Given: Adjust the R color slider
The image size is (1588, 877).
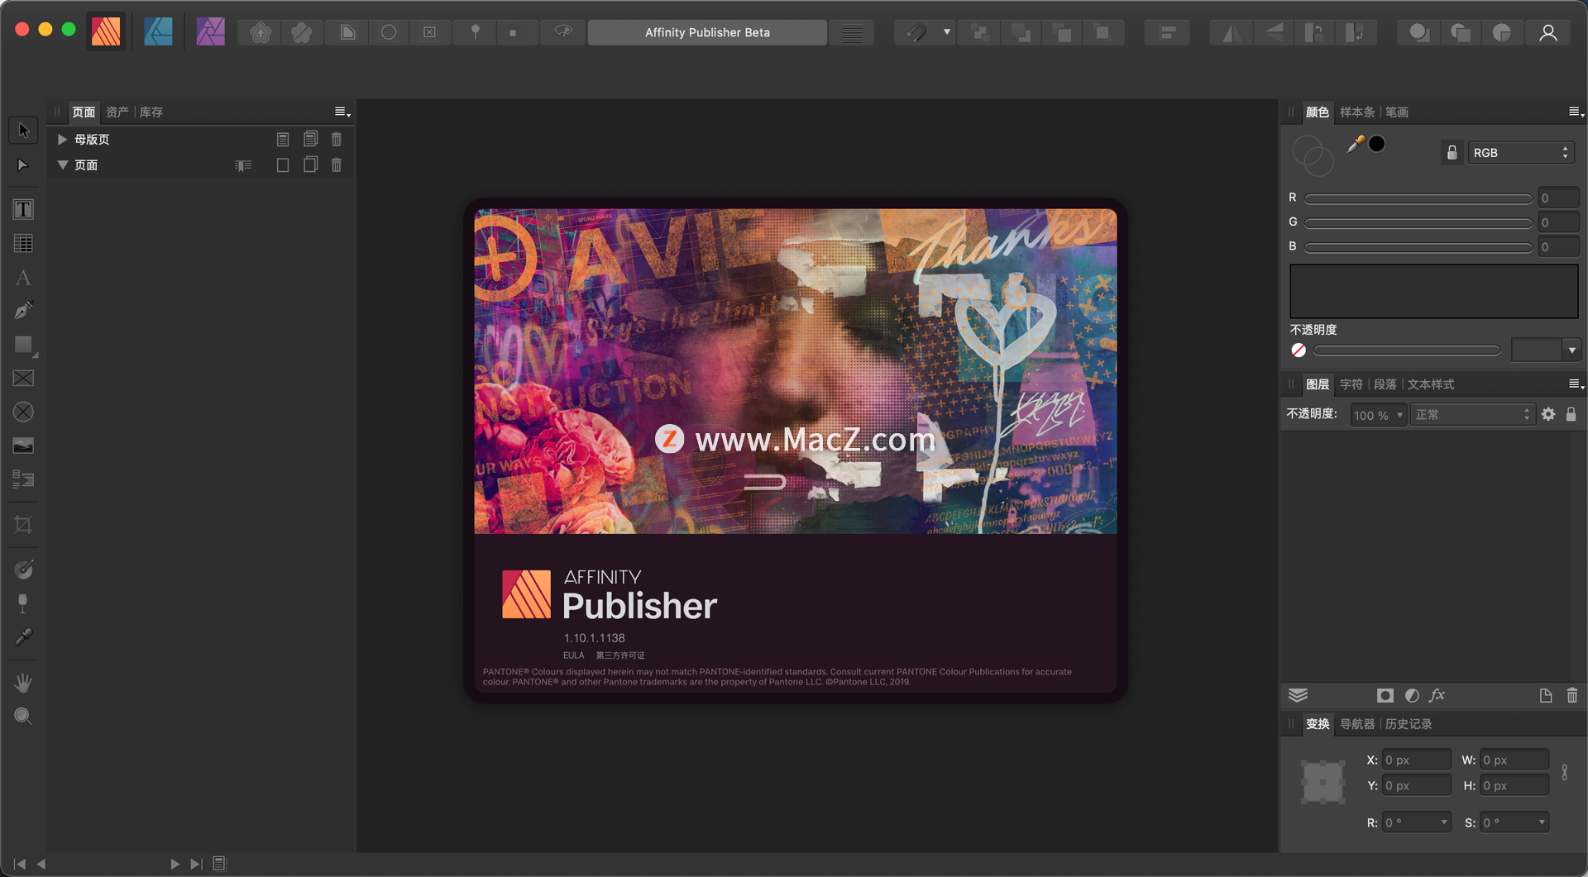Looking at the screenshot, I should (1418, 198).
